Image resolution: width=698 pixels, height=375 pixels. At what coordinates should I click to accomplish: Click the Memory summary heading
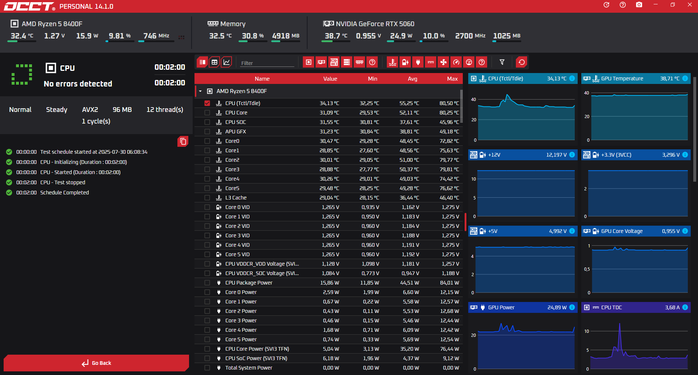coord(233,24)
